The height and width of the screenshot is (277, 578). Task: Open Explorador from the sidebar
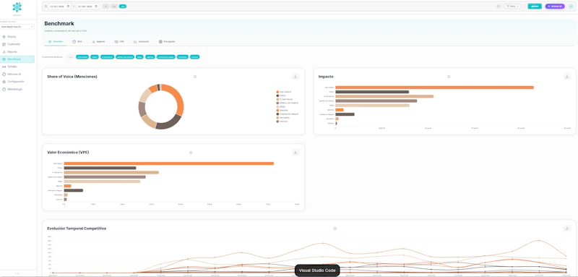point(17,44)
